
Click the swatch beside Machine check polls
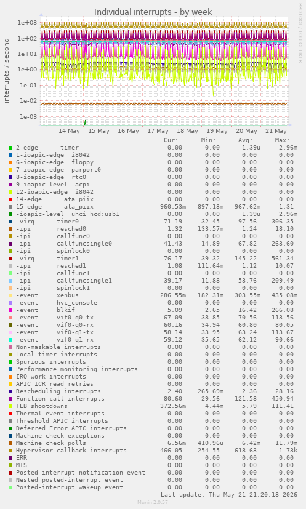pyautogui.click(x=10, y=443)
